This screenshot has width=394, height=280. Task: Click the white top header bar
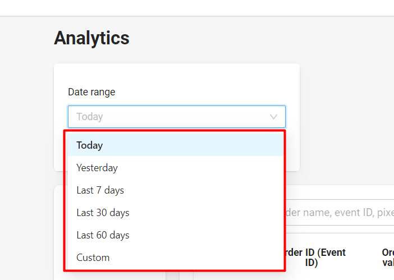197,8
